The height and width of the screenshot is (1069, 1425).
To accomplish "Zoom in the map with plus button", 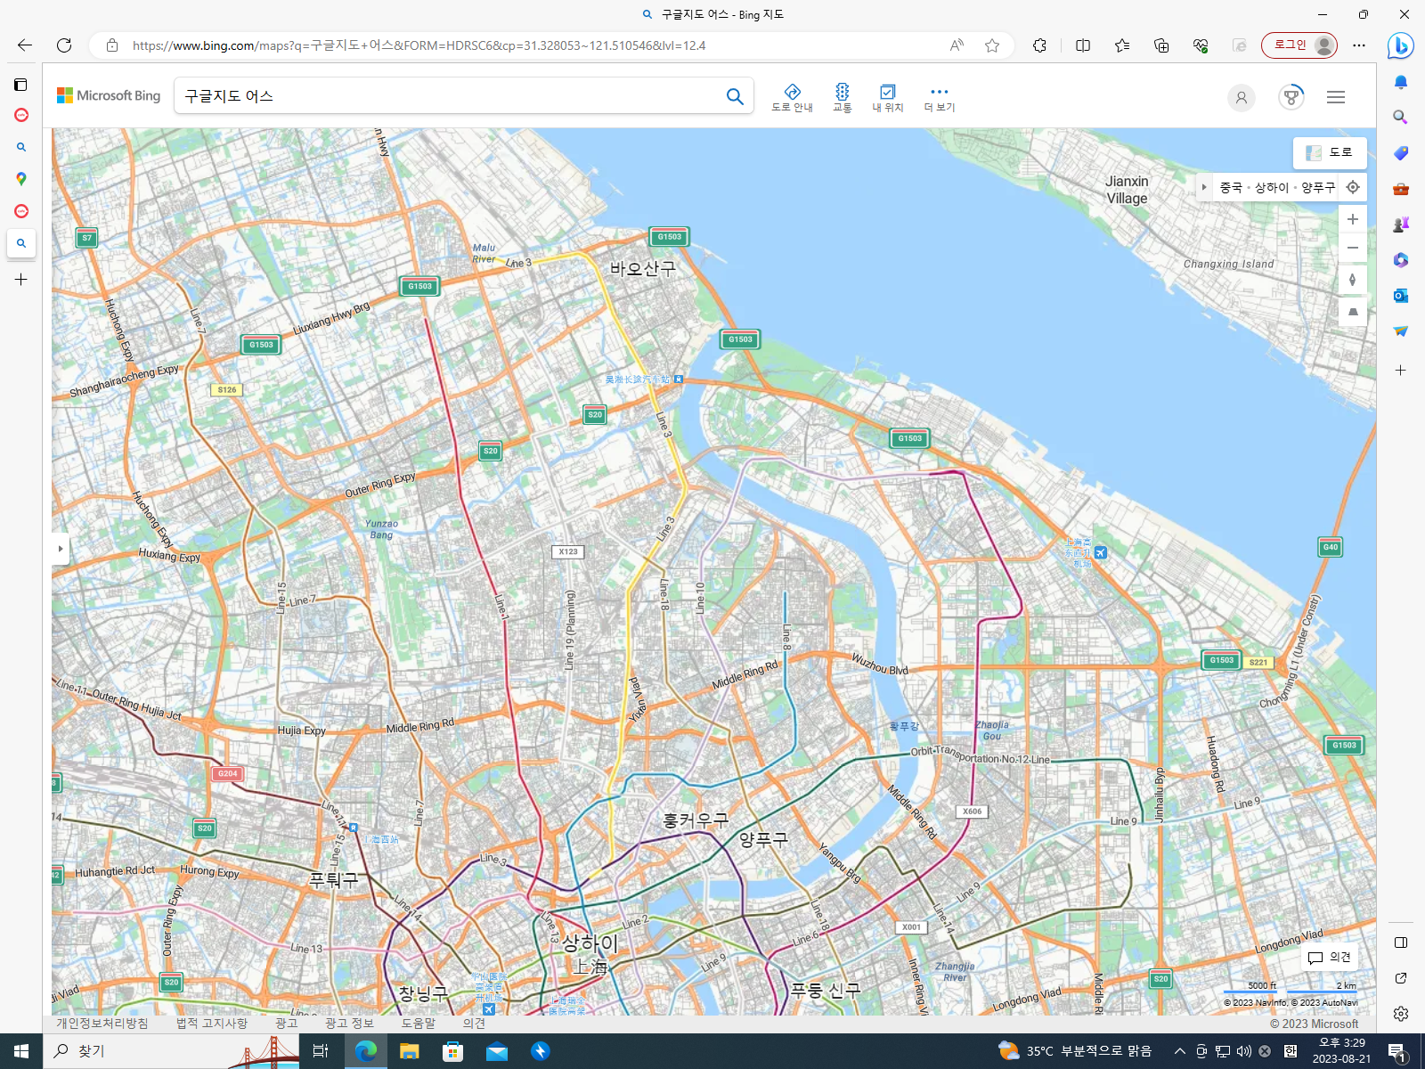I will click(1352, 219).
